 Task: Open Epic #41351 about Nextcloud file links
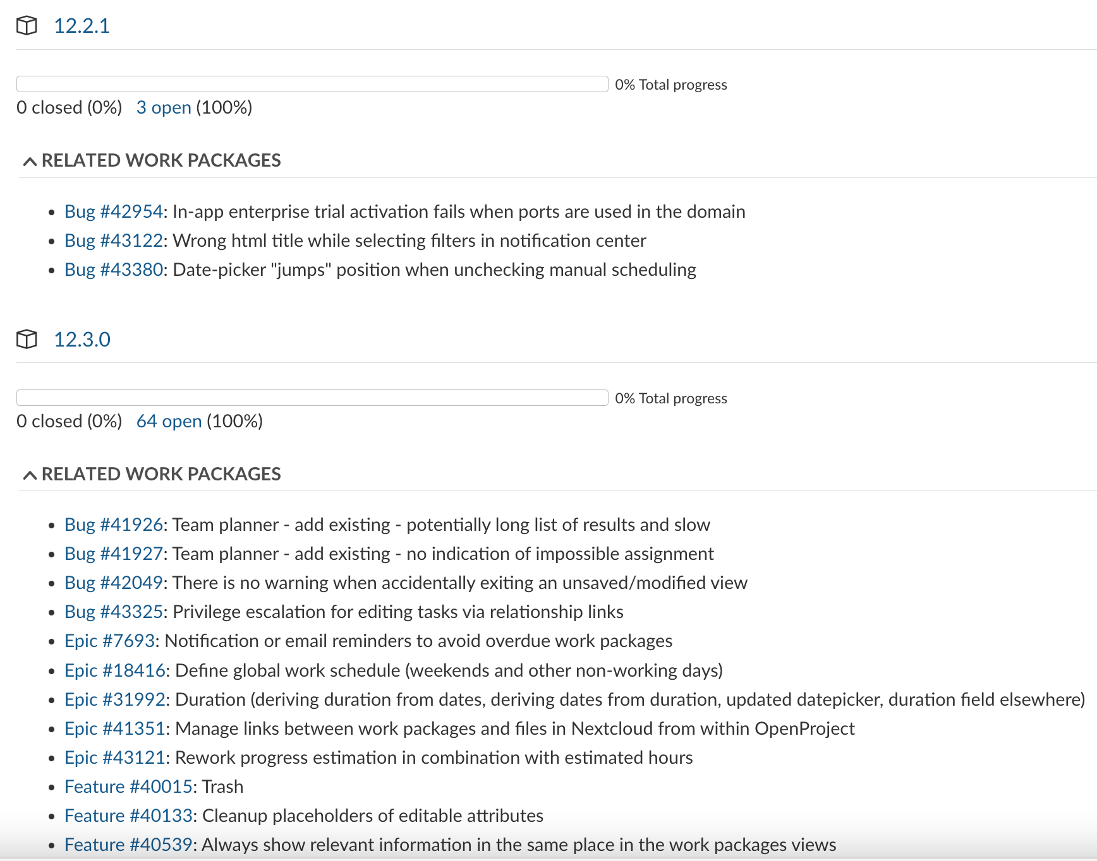[115, 728]
